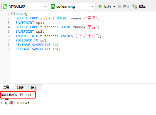
Task: Expand the run options arrow
Action: (x=114, y=7)
